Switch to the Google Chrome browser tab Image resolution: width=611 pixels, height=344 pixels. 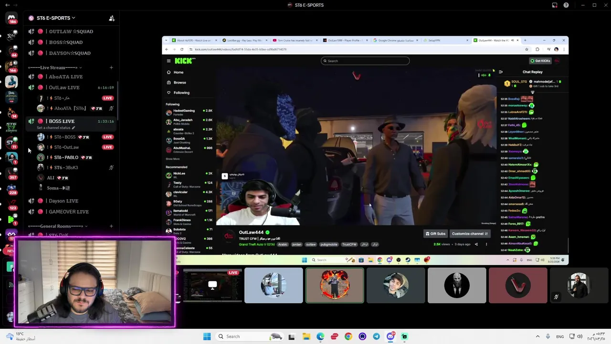pos(396,41)
